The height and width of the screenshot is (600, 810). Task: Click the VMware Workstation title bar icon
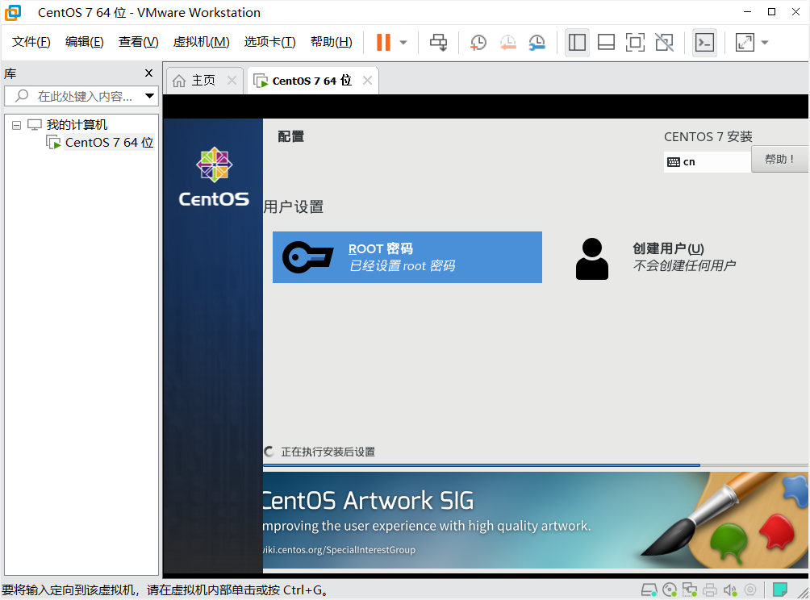click(x=14, y=12)
